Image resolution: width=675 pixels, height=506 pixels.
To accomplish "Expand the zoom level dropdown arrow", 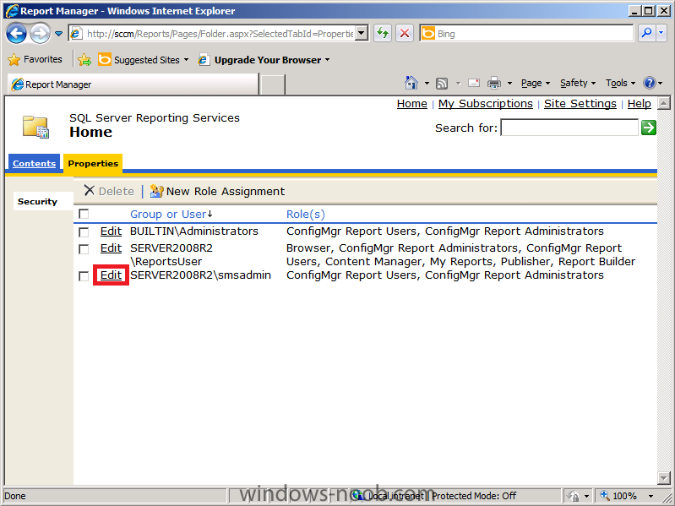I will pyautogui.click(x=651, y=496).
